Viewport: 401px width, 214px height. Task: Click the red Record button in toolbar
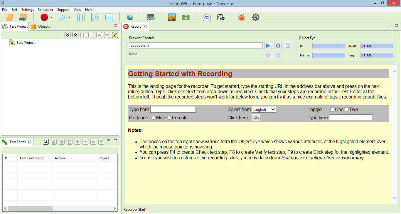44,18
